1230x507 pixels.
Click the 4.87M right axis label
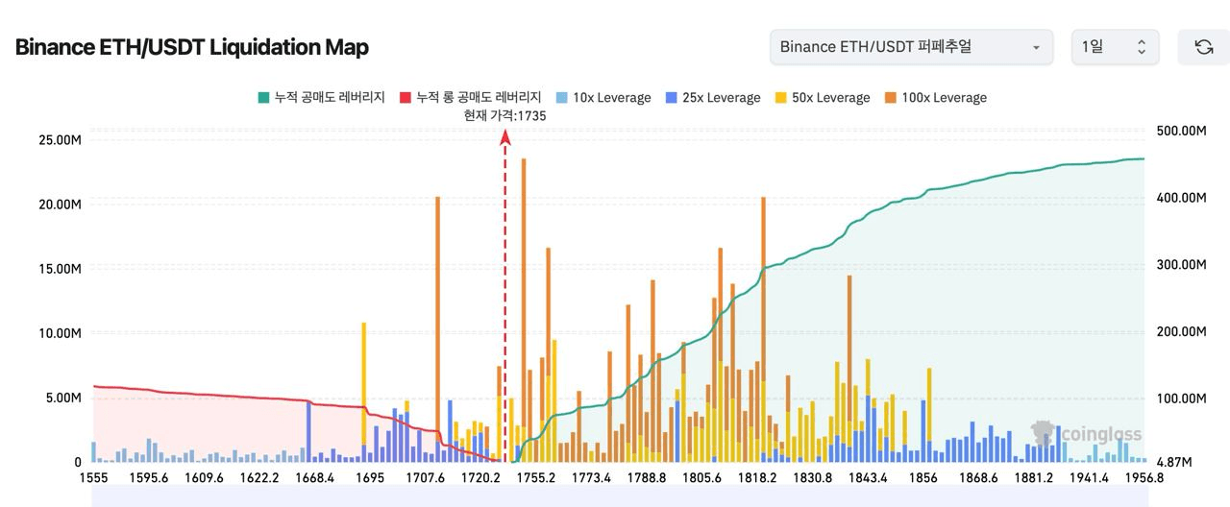1176,462
